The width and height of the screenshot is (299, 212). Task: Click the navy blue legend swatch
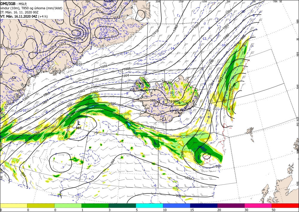pos(204,205)
